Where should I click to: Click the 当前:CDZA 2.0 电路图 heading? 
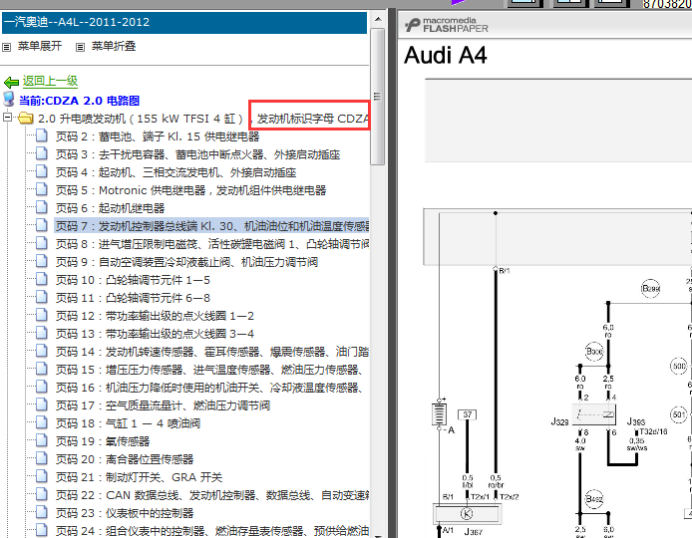pos(79,101)
